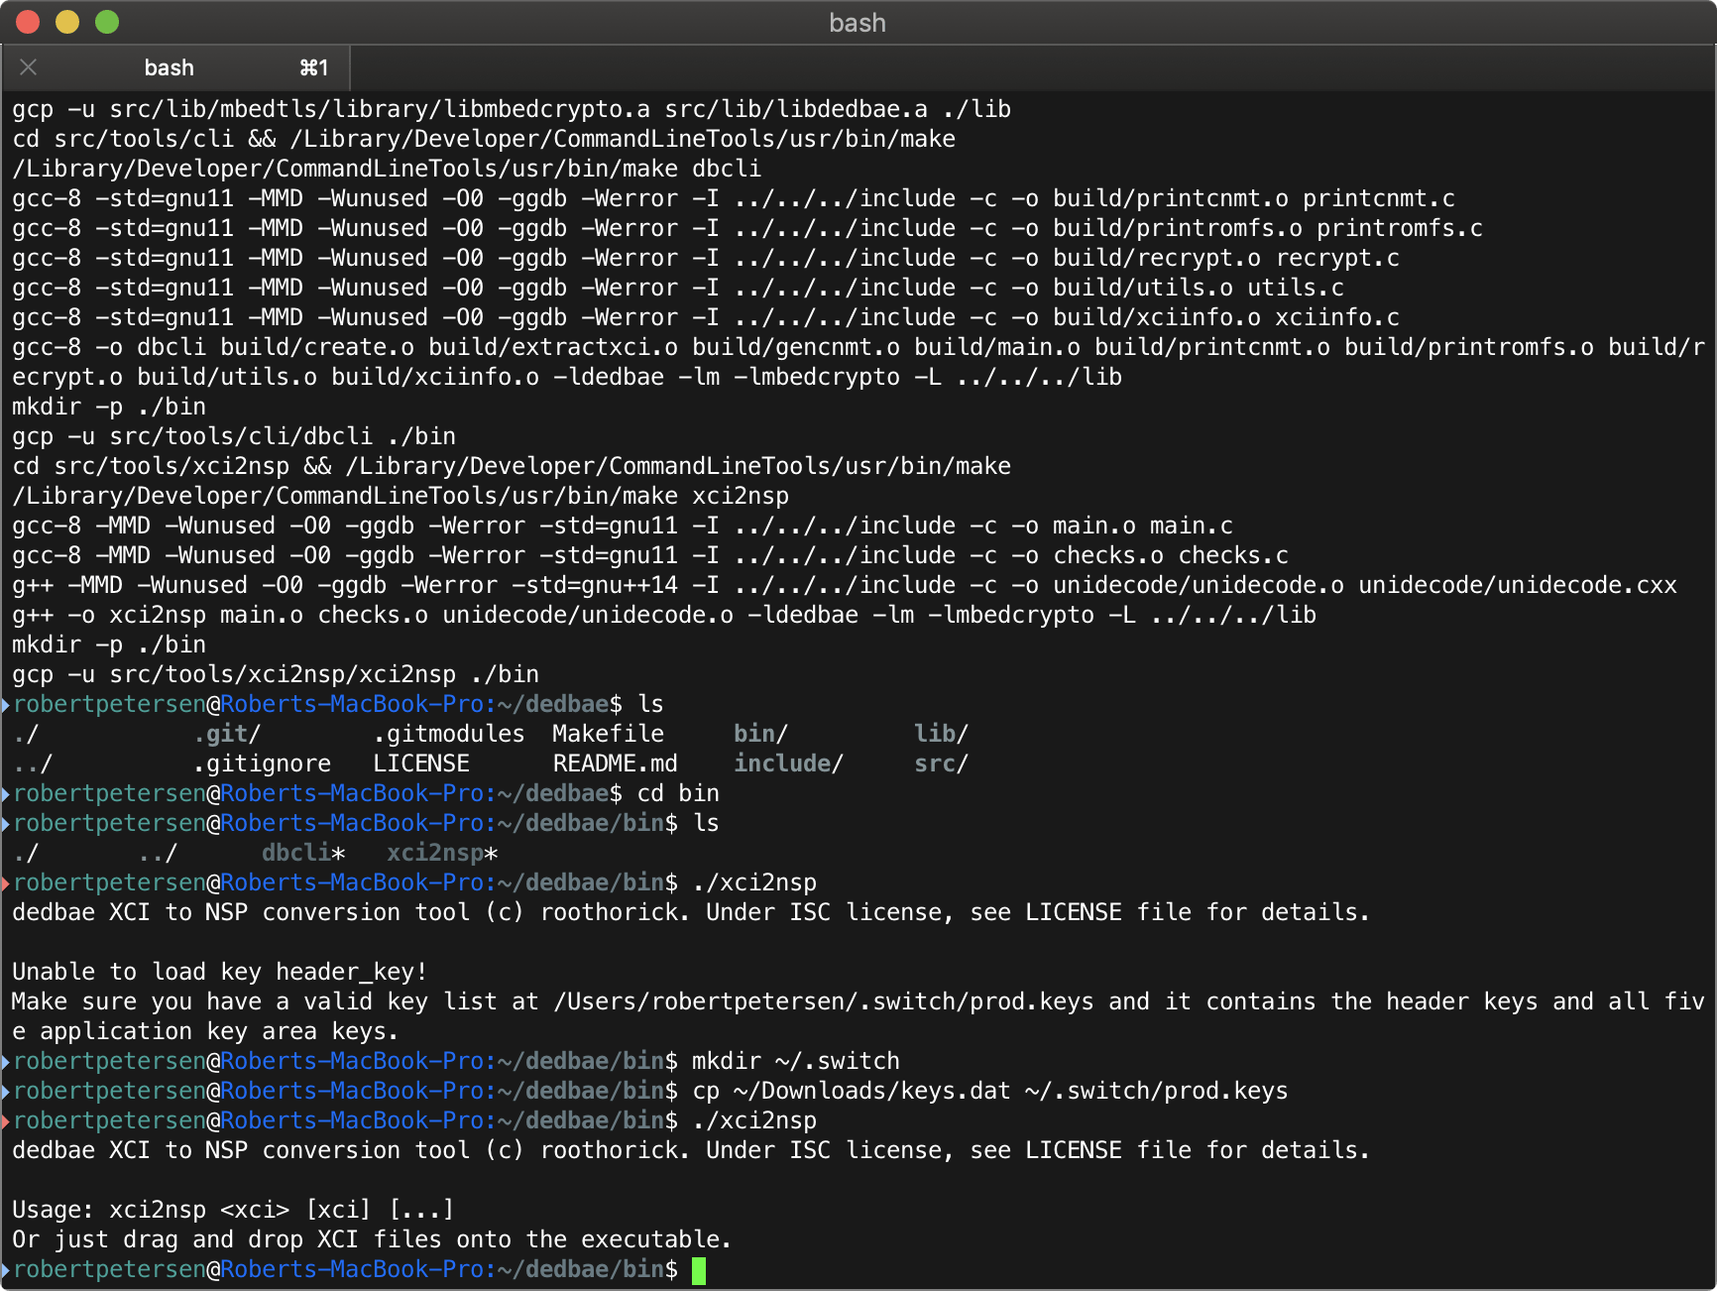This screenshot has width=1717, height=1291.
Task: Click the blue prompt mark beside 'cp ~/Downloads/keys.dat'
Action: click(6, 1092)
